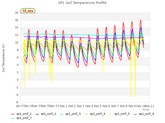
Task: Click the orange sp1_smT_4 legend swatch
Action: (86, 114)
